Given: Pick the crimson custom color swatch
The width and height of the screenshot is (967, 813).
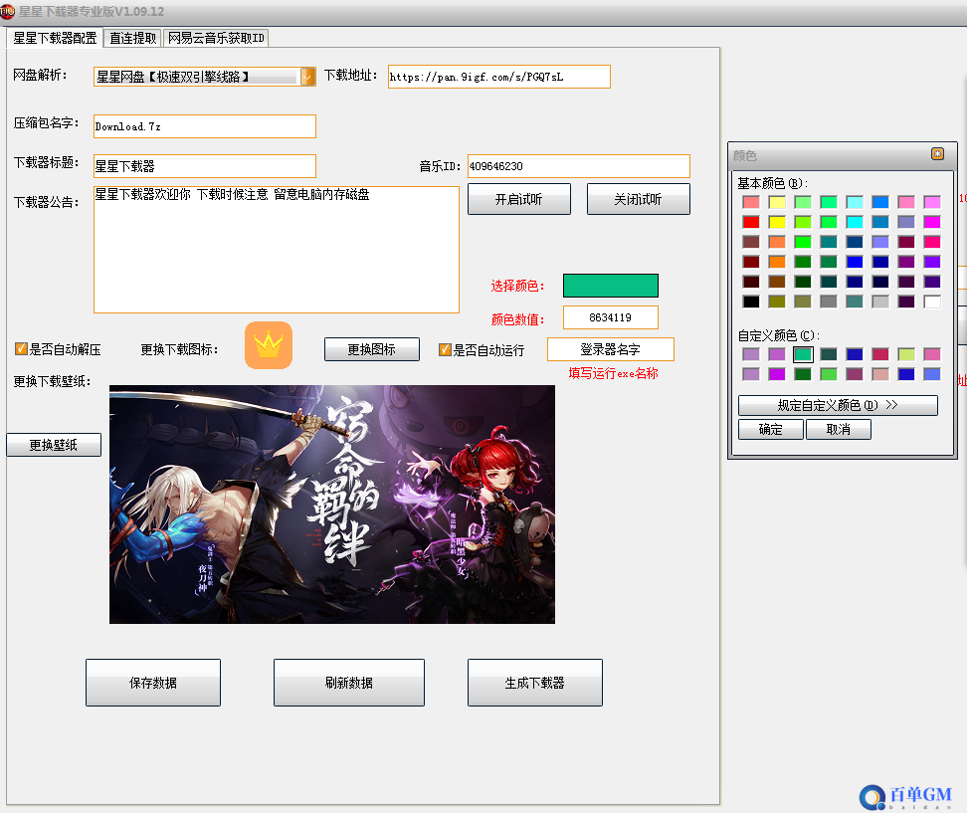Looking at the screenshot, I should [x=880, y=354].
